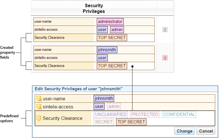Click the red delete icon for johnsmith
This screenshot has width=219, height=138.
click(x=165, y=58)
